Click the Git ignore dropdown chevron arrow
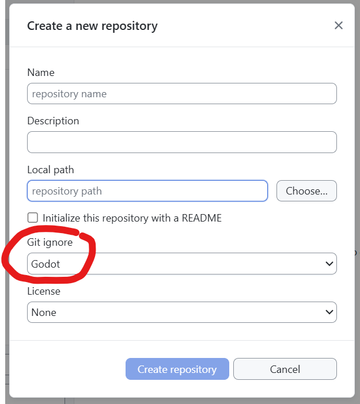This screenshot has width=360, height=404. pos(329,264)
